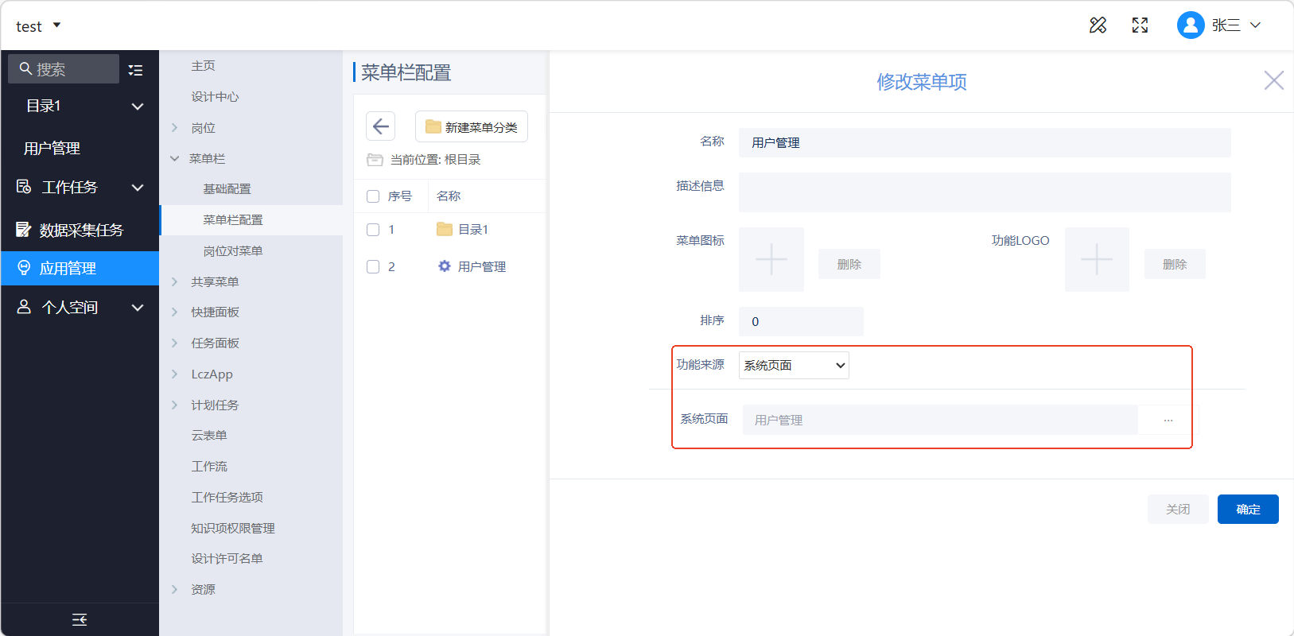Click the ellipsis to choose system page

coord(1168,420)
